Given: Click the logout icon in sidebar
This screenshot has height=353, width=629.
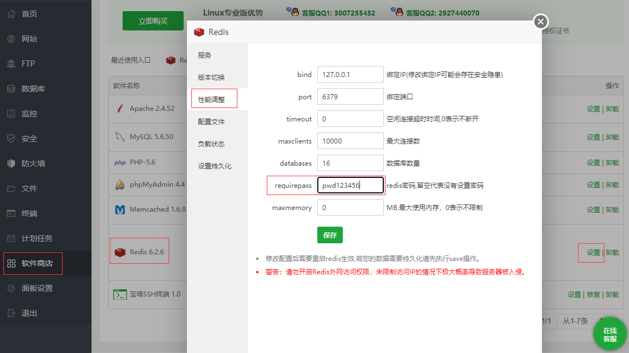Looking at the screenshot, I should coord(11,313).
